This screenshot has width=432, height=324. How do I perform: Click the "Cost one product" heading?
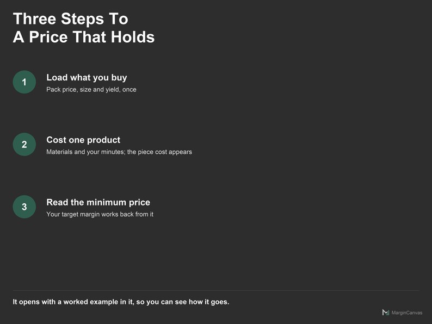tap(83, 140)
